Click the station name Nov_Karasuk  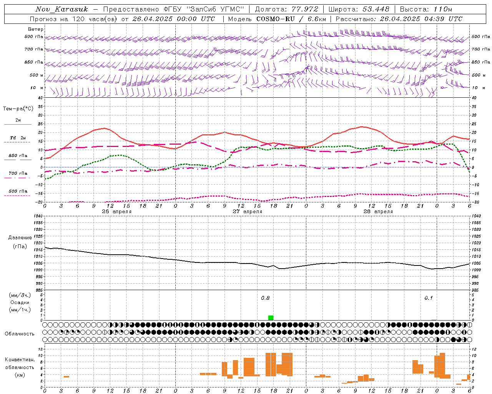coord(61,9)
